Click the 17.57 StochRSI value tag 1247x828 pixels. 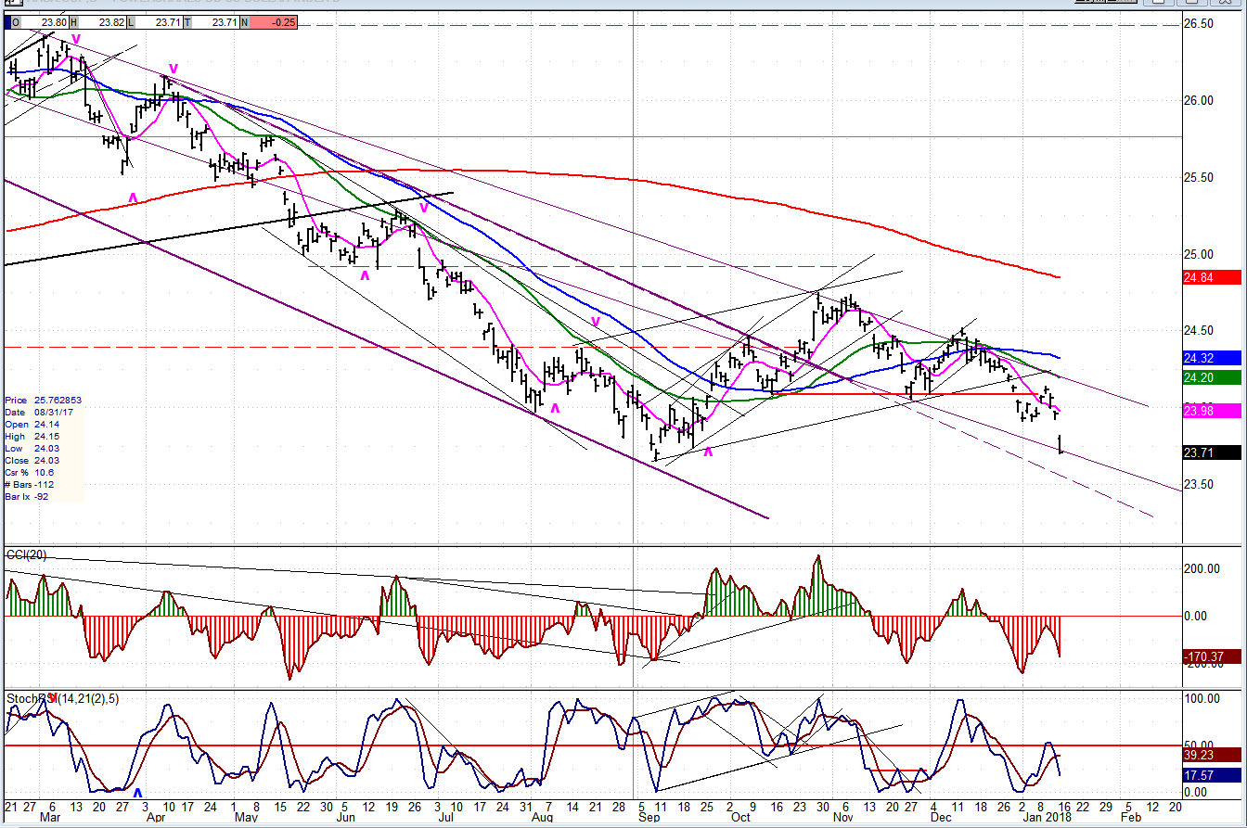[x=1213, y=775]
